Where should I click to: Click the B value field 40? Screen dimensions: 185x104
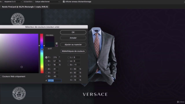[x=55, y=76]
